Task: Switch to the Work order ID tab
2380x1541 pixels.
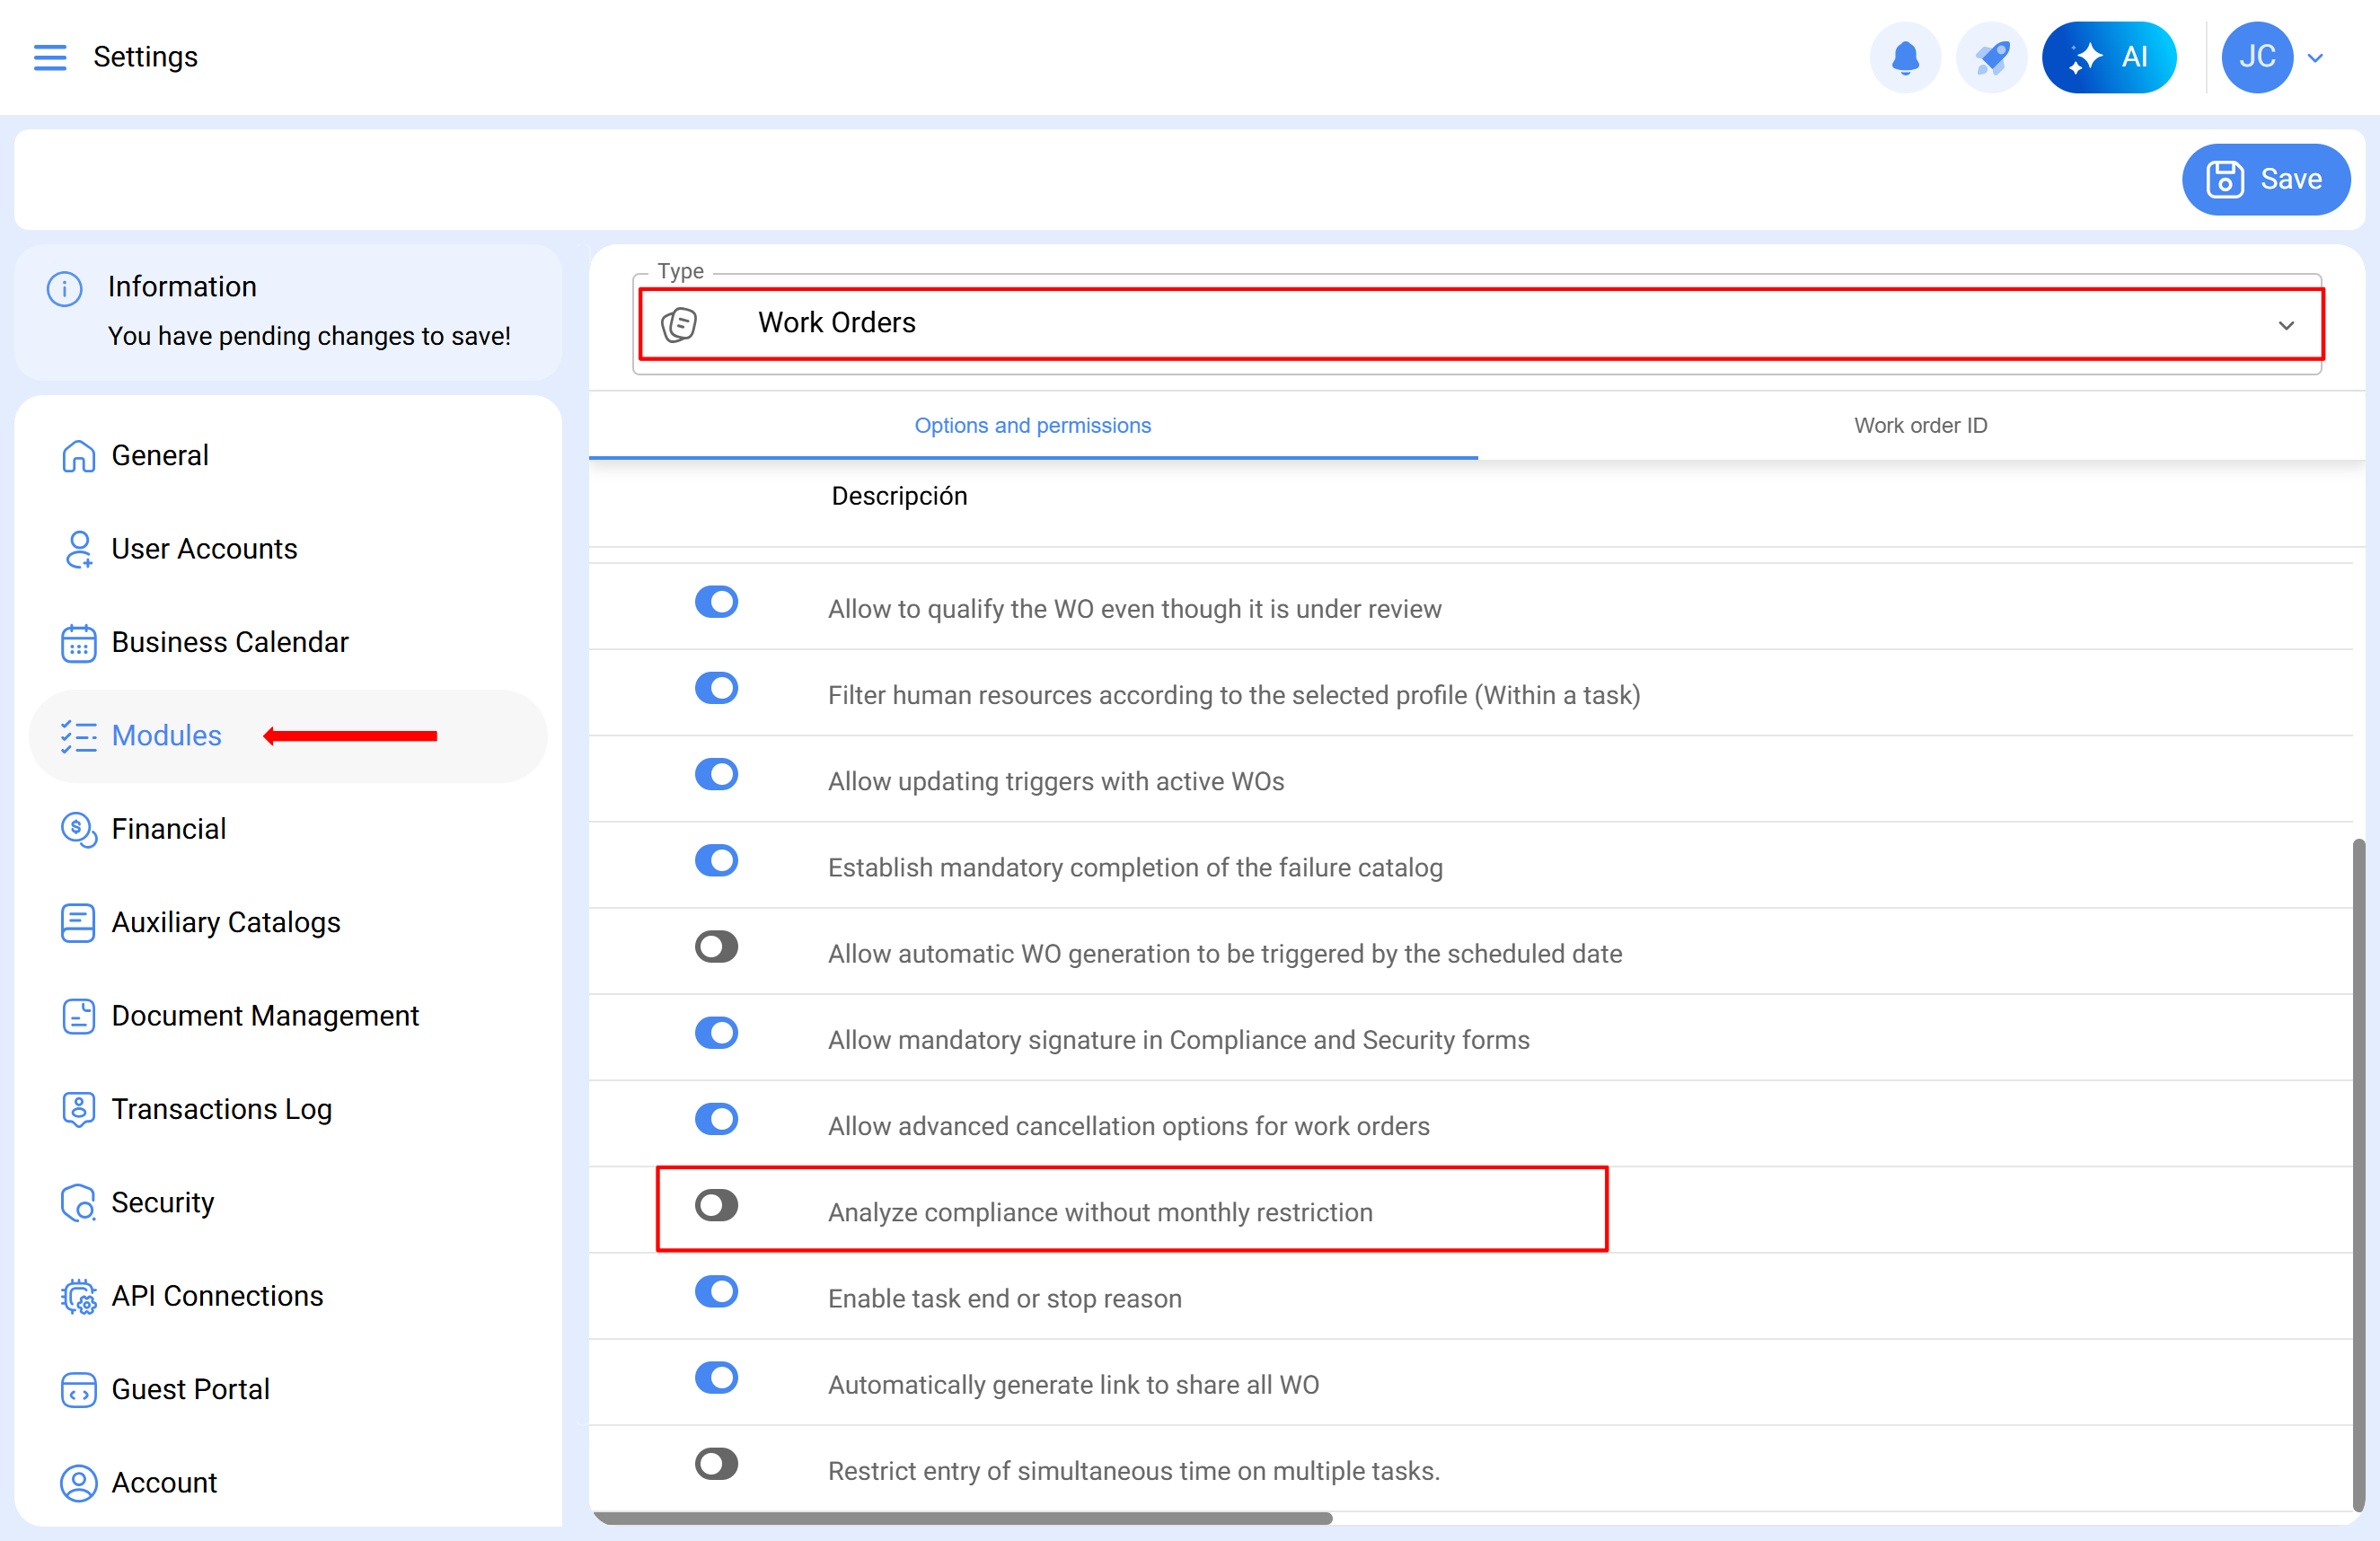Action: 1920,425
